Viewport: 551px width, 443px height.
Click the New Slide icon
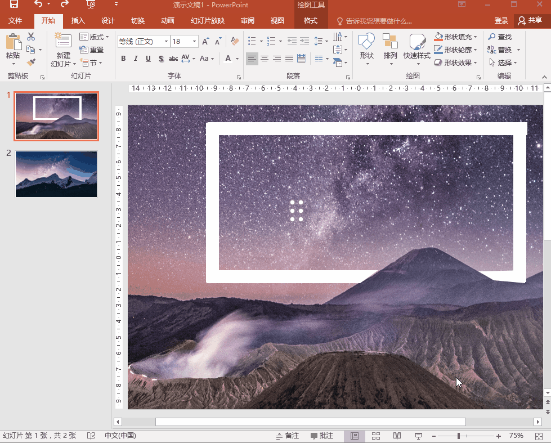[x=63, y=40]
